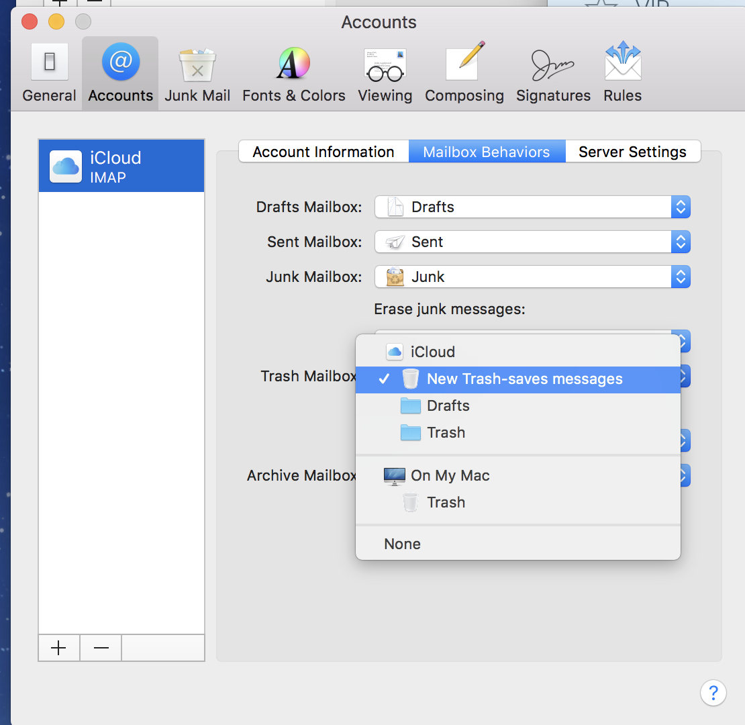Viewport: 745px width, 725px height.
Task: Switch to Mailbox Behaviors tab
Action: pyautogui.click(x=487, y=152)
